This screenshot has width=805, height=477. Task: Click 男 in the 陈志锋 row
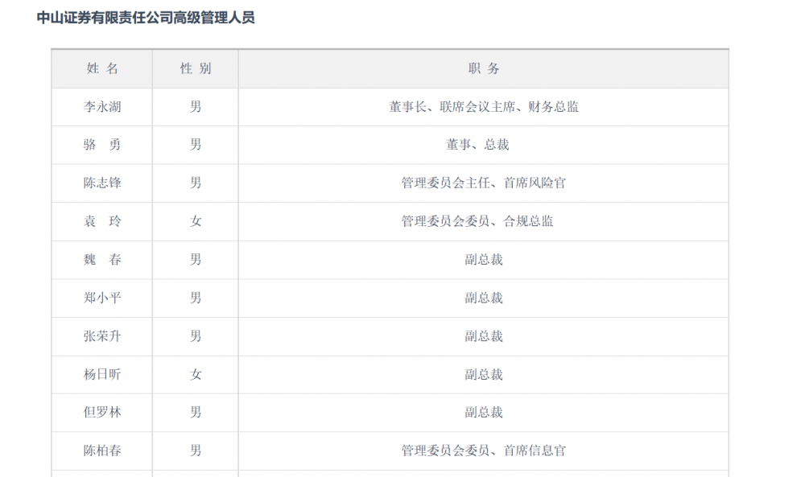(x=196, y=183)
